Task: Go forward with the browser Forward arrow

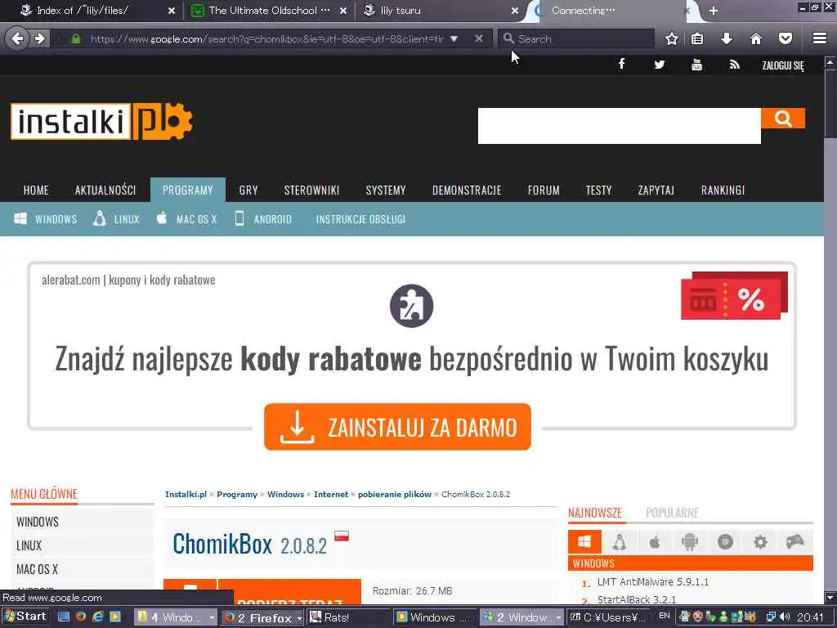Action: pyautogui.click(x=40, y=38)
